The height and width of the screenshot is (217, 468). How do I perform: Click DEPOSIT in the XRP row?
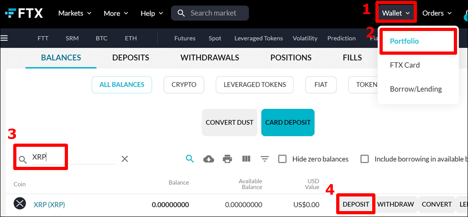pos(356,204)
